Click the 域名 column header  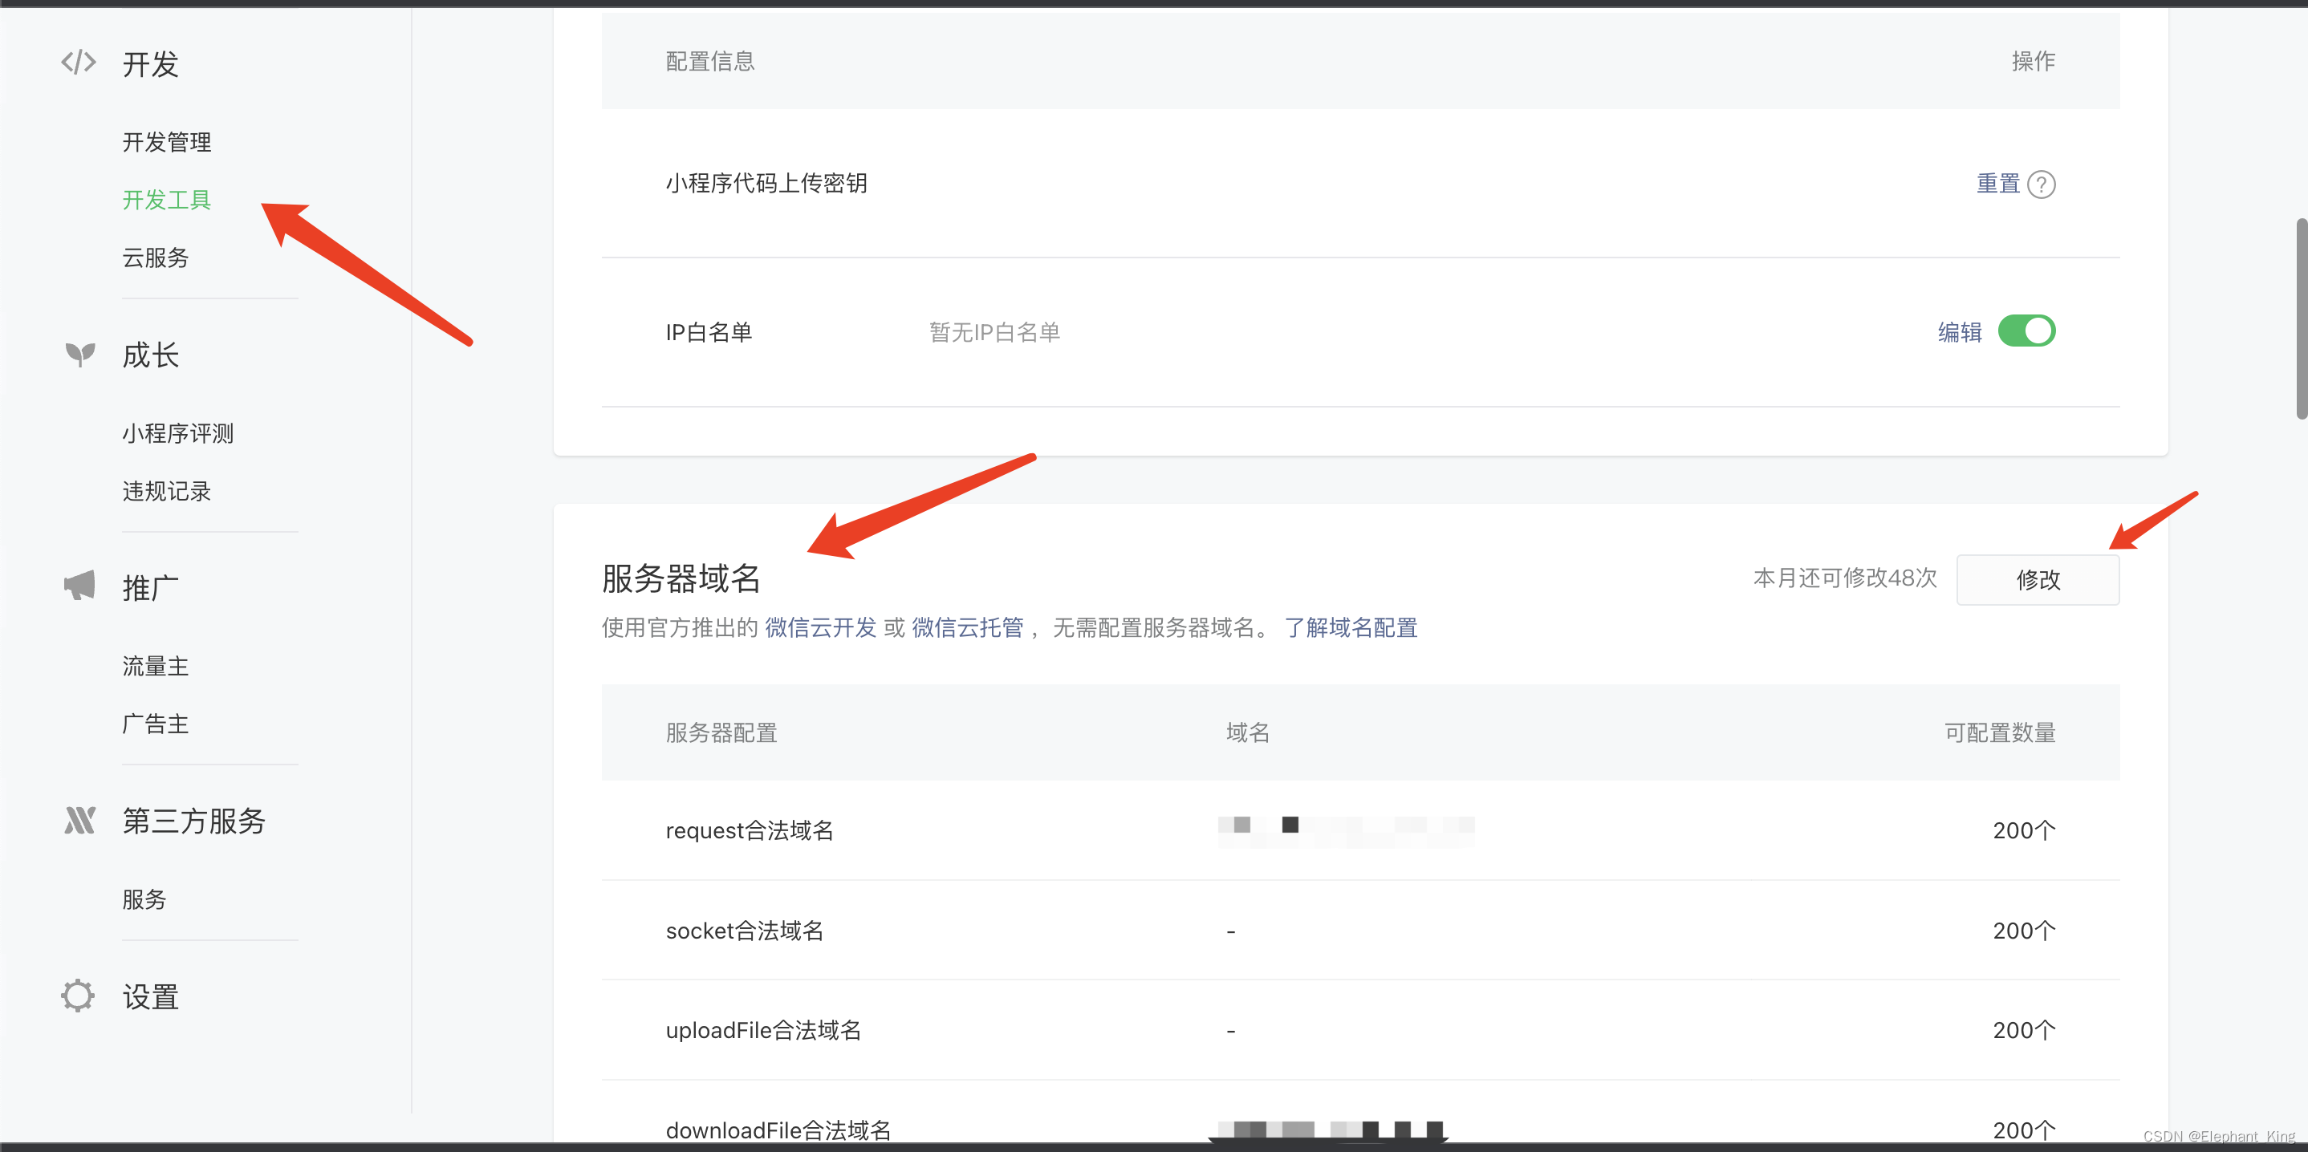click(x=1248, y=732)
